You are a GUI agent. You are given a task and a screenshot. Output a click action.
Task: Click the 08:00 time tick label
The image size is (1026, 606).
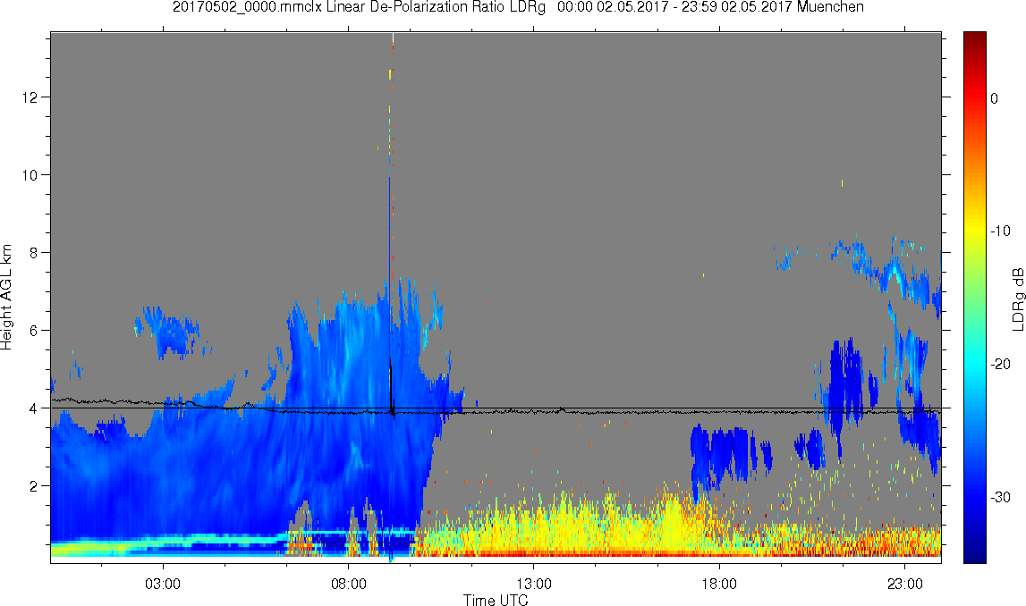[348, 583]
